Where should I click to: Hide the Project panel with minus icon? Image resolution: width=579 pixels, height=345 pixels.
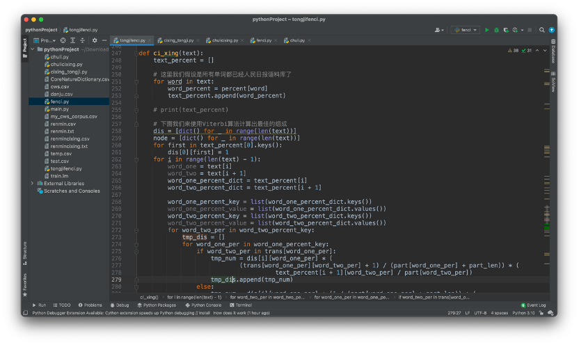(x=104, y=40)
